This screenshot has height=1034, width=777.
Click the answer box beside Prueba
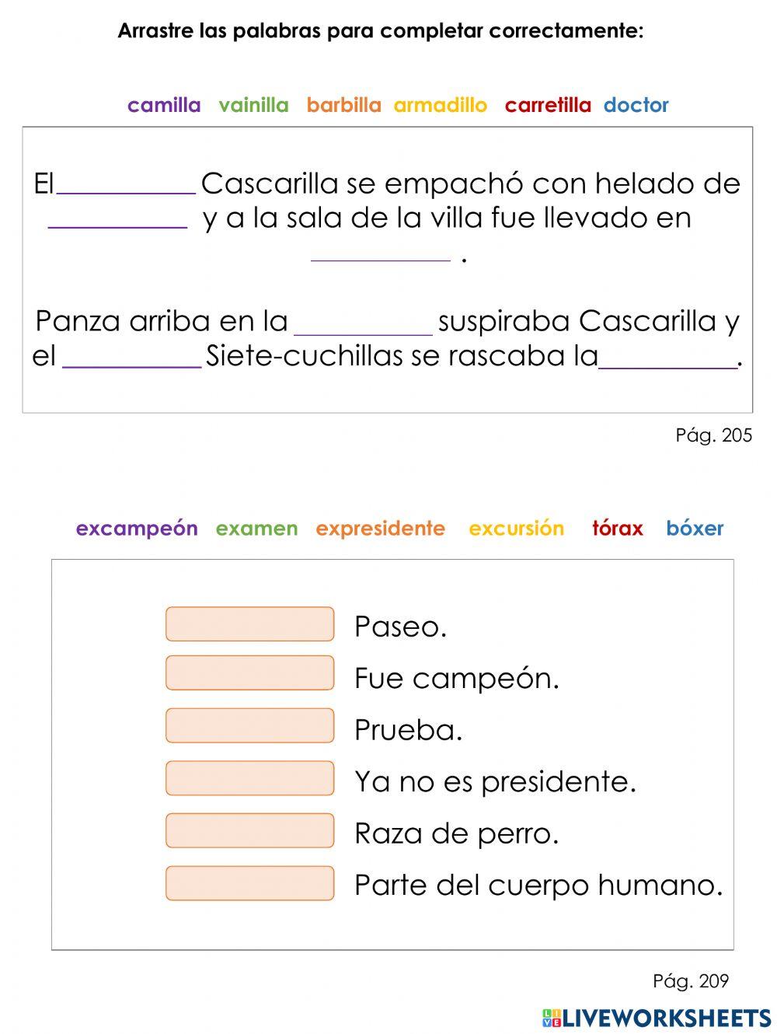tap(249, 726)
